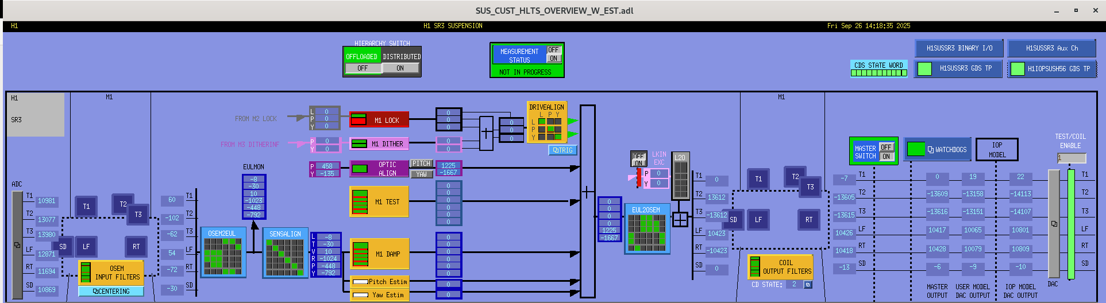Open the WATCHDOGS related display menu
Screen dimensions: 1106x303
938,150
